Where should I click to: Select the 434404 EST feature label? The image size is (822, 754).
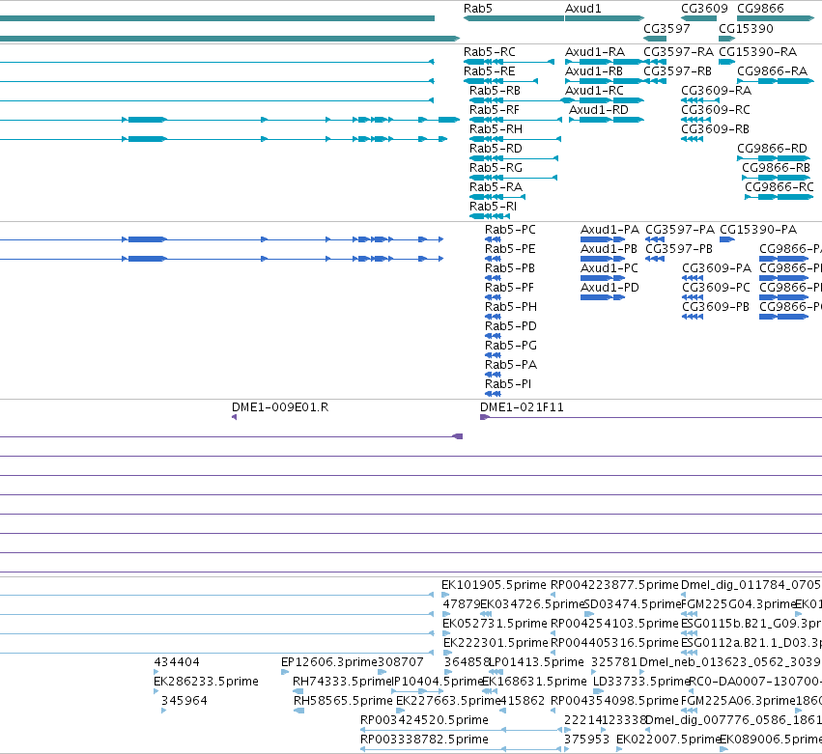tap(177, 661)
